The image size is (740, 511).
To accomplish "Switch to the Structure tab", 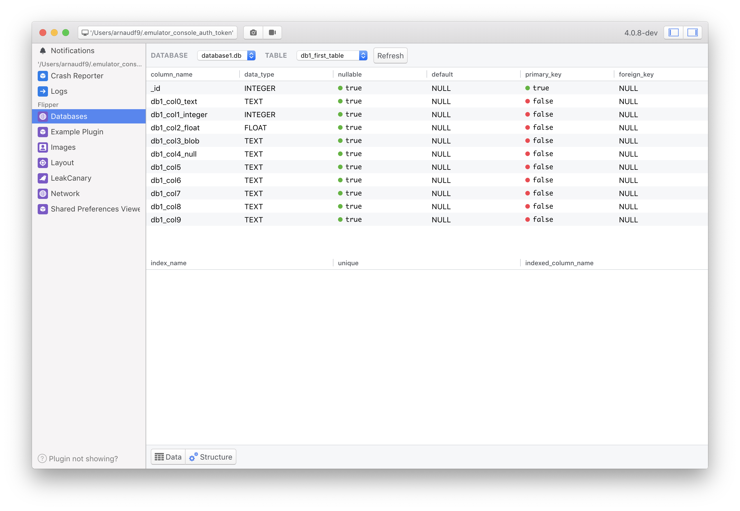I will click(211, 457).
